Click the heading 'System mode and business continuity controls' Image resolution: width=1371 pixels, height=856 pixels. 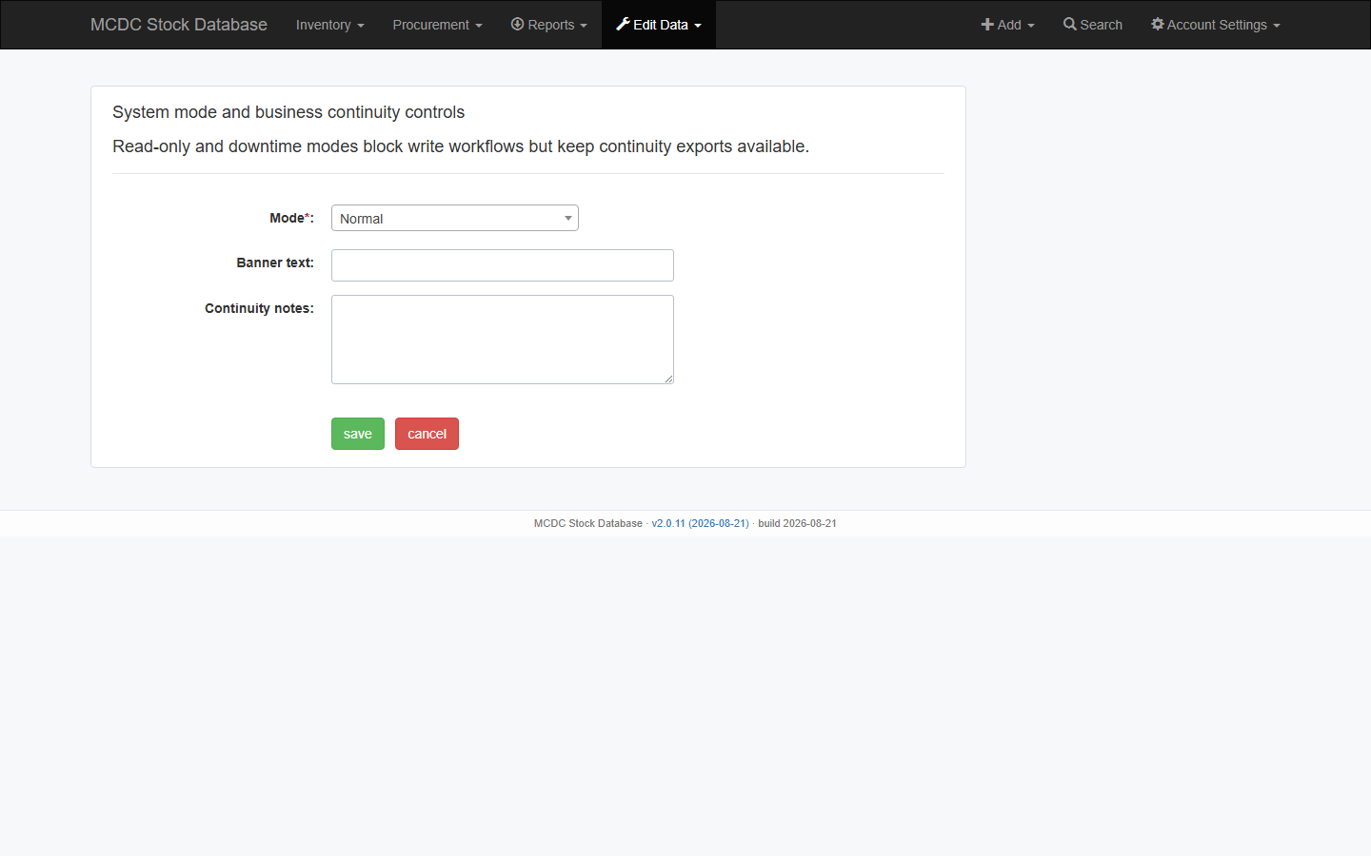point(288,112)
